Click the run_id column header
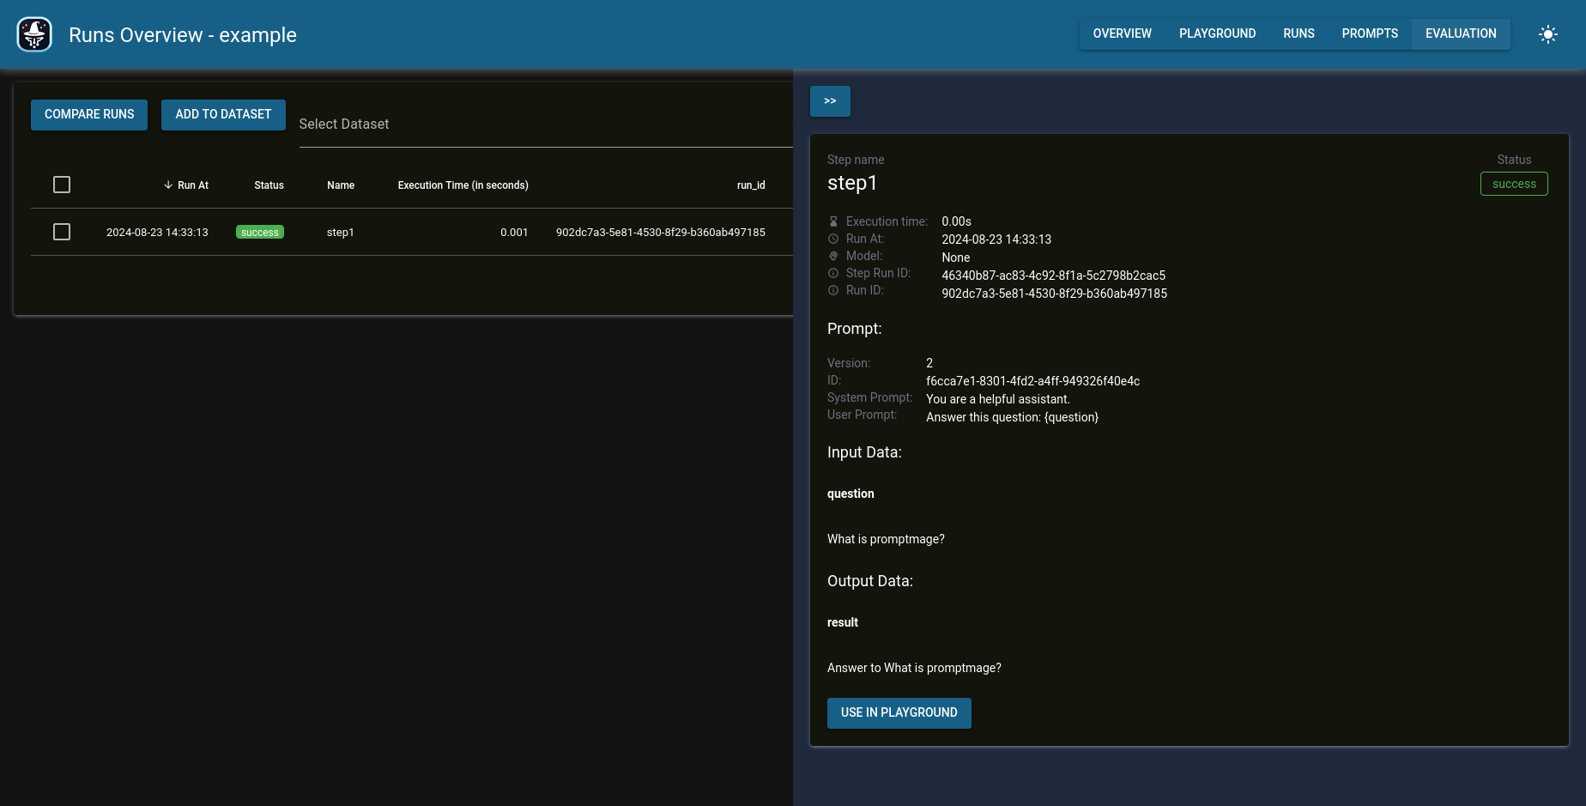The height and width of the screenshot is (806, 1586). pos(751,185)
